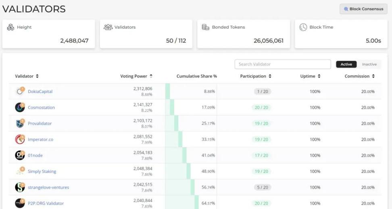Click the Provalidator shield logo icon
392x209 pixels.
(x=20, y=123)
